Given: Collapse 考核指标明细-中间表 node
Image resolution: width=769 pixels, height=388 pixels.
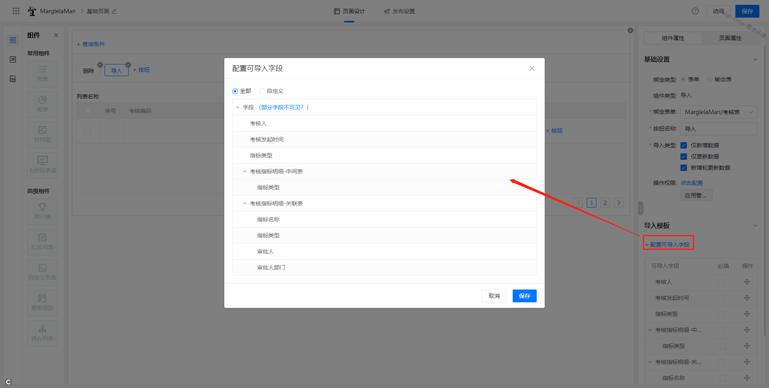Looking at the screenshot, I should pyautogui.click(x=245, y=171).
